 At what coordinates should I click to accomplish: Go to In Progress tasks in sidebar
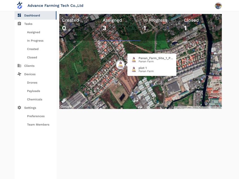tap(35, 40)
